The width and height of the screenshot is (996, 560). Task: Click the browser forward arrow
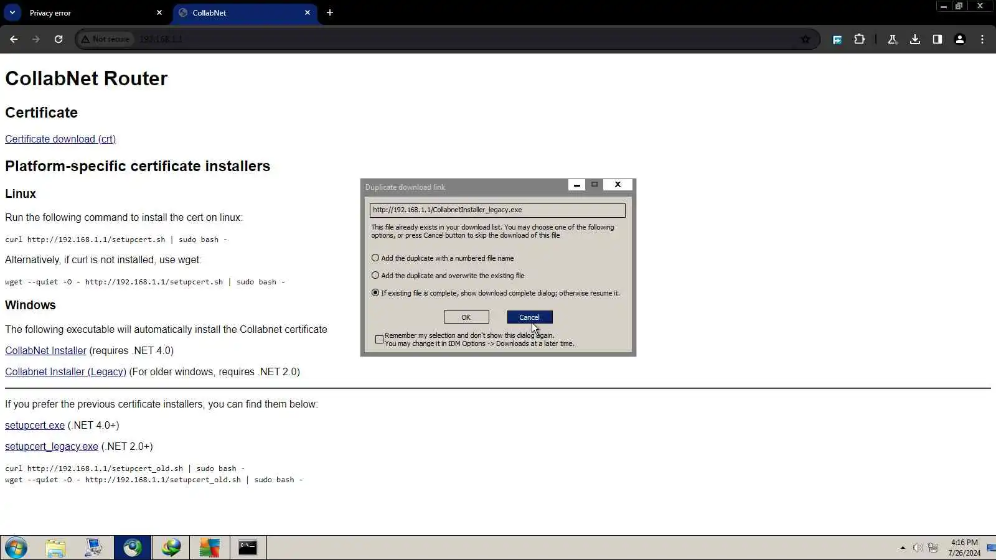pyautogui.click(x=36, y=39)
